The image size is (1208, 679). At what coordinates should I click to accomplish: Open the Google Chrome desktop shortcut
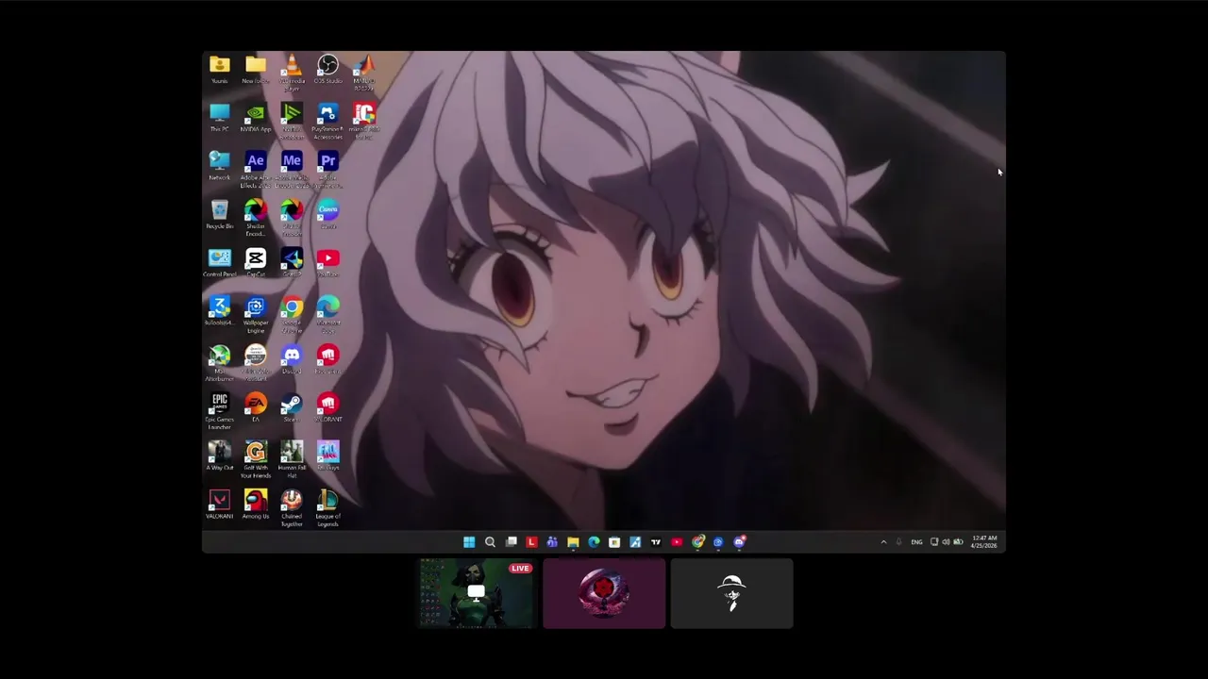coord(292,314)
